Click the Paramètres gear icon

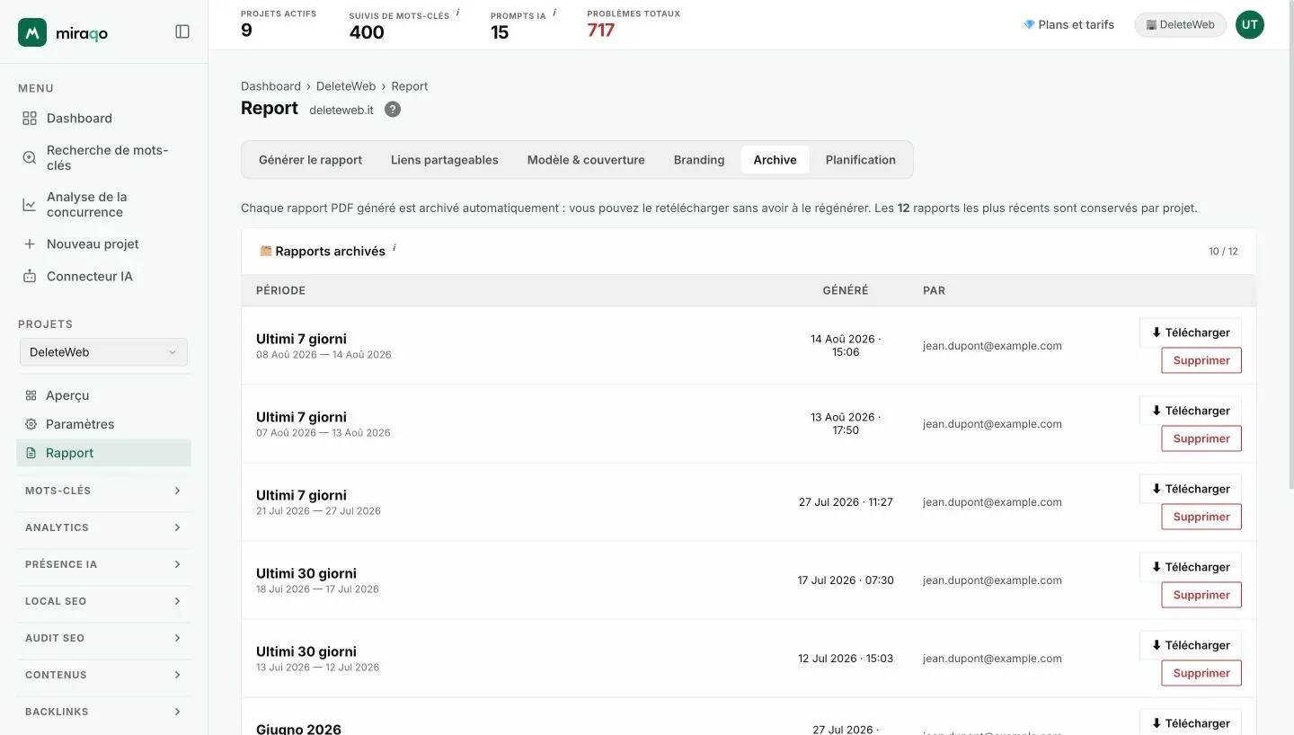[x=31, y=424]
